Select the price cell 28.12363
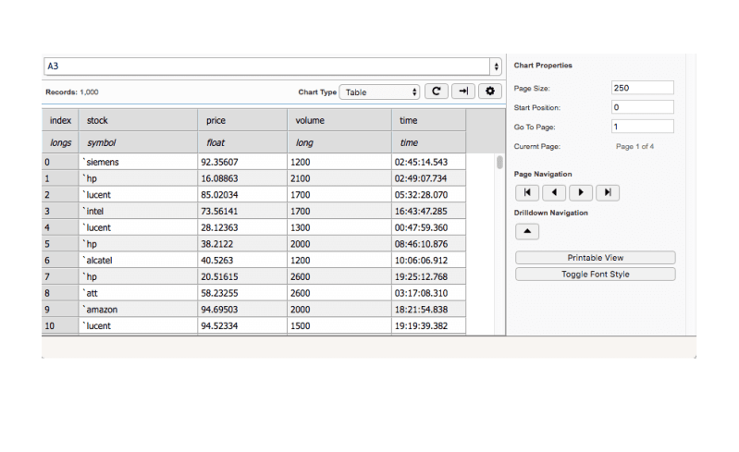This screenshot has height=452, width=739. 242,228
